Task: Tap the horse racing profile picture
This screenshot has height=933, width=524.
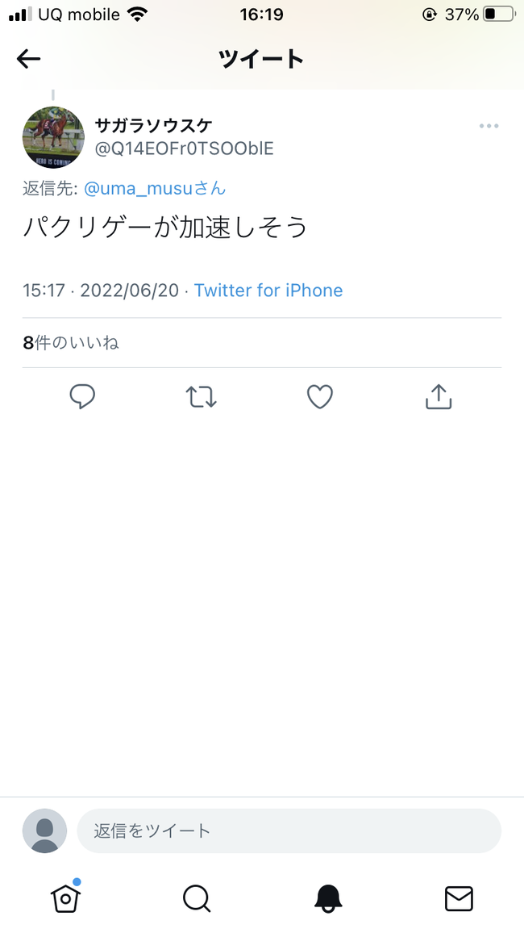Action: [53, 137]
